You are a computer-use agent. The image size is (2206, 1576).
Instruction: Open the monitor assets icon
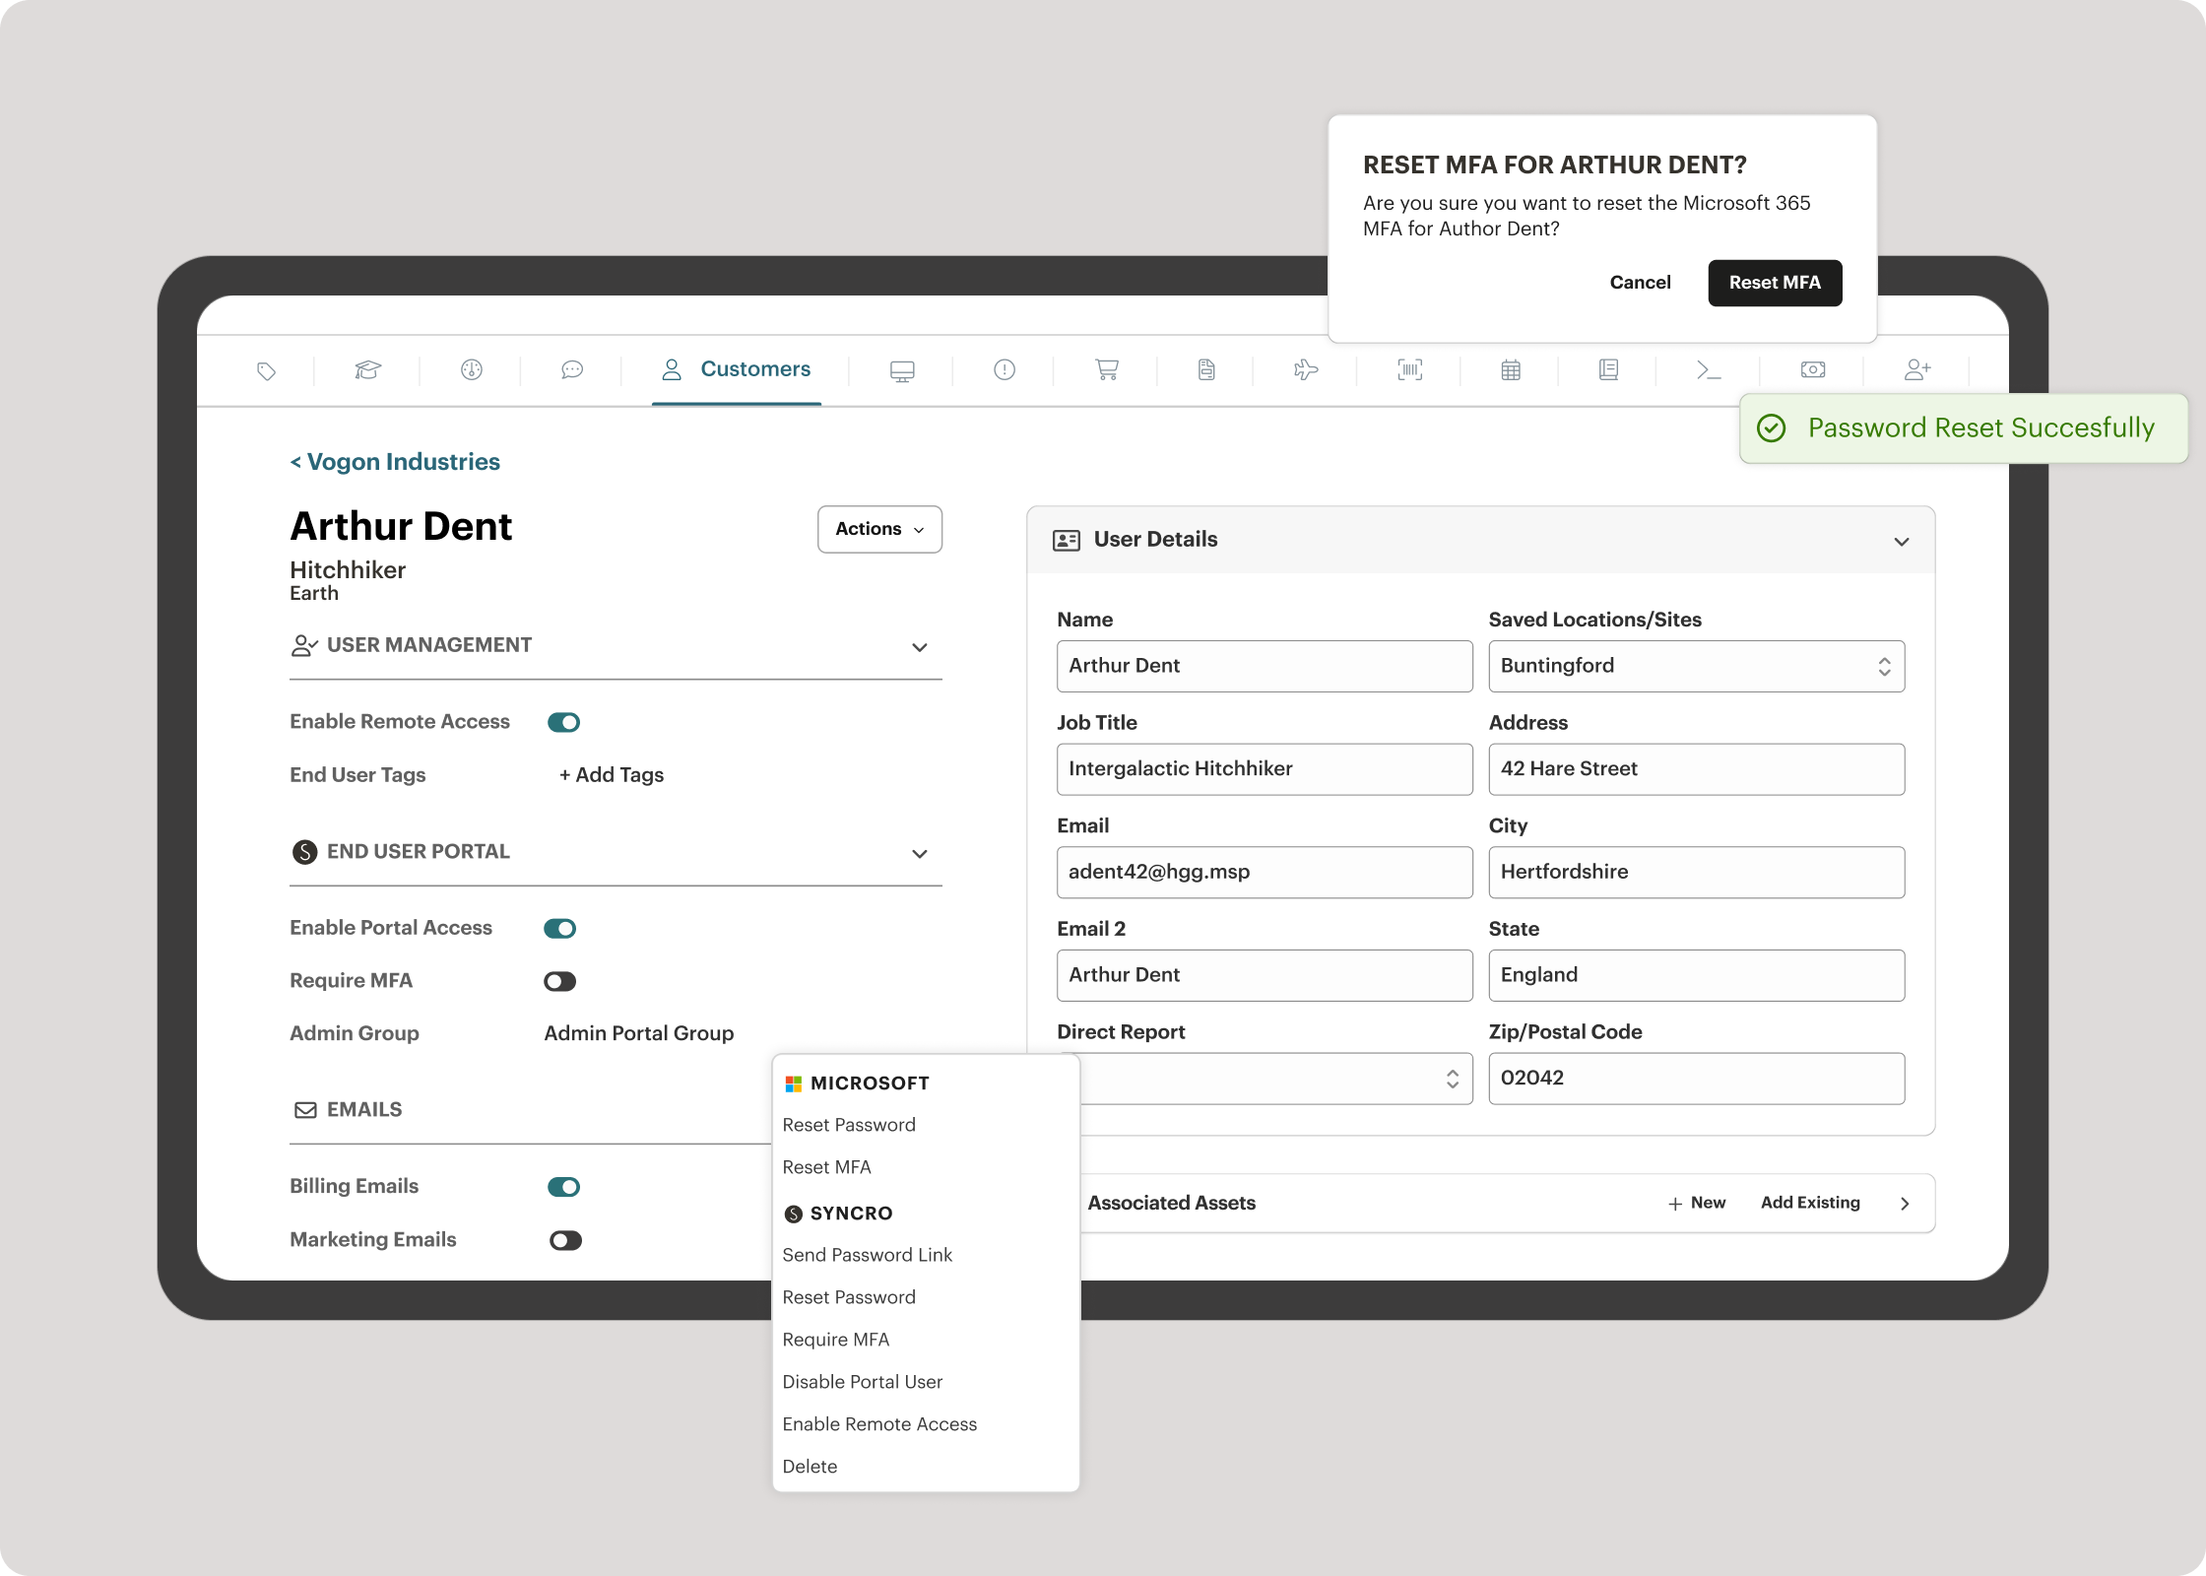[x=902, y=371]
